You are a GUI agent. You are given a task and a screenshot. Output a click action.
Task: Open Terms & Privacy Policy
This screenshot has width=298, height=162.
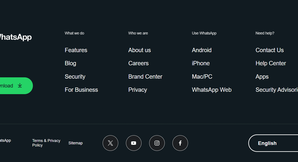point(46,143)
